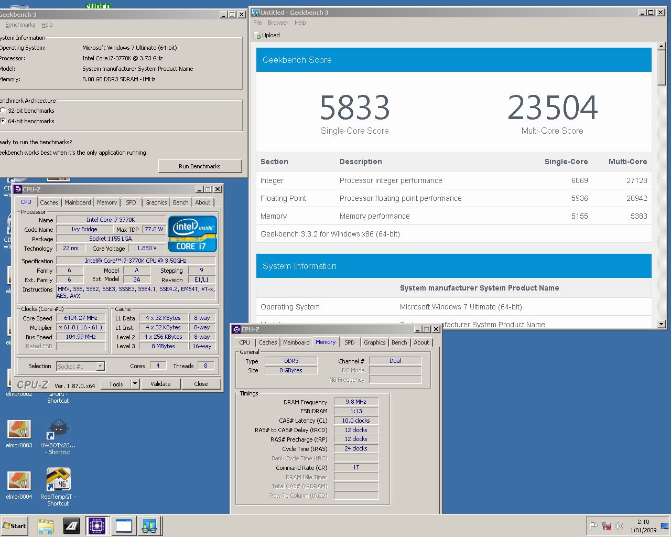Image resolution: width=671 pixels, height=537 pixels.
Task: Open the Browser menu in Geekbench results window
Action: pos(278,23)
